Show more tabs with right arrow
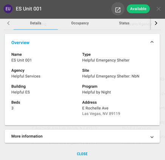The width and height of the screenshot is (165, 160). tap(156, 23)
